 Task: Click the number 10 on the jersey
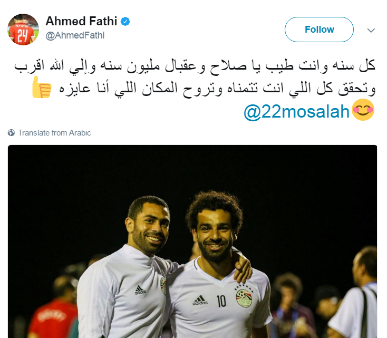pos(221,301)
